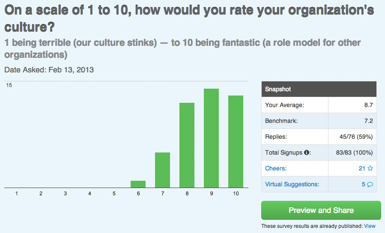Click the tallest bar for rating 9
The width and height of the screenshot is (385, 233).
(211, 138)
